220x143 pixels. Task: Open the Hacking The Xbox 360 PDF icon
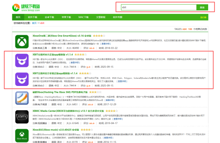point(22,98)
